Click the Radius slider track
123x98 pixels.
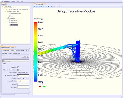(27, 78)
